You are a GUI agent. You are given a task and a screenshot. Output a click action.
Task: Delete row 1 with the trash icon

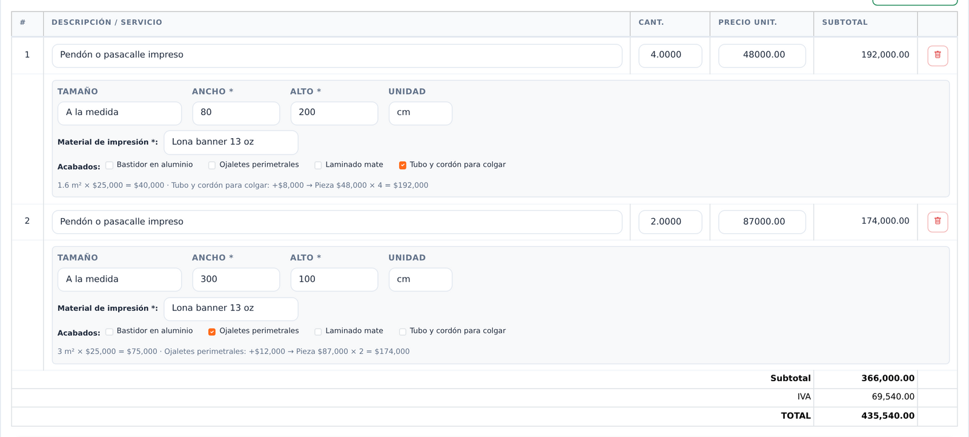point(938,55)
